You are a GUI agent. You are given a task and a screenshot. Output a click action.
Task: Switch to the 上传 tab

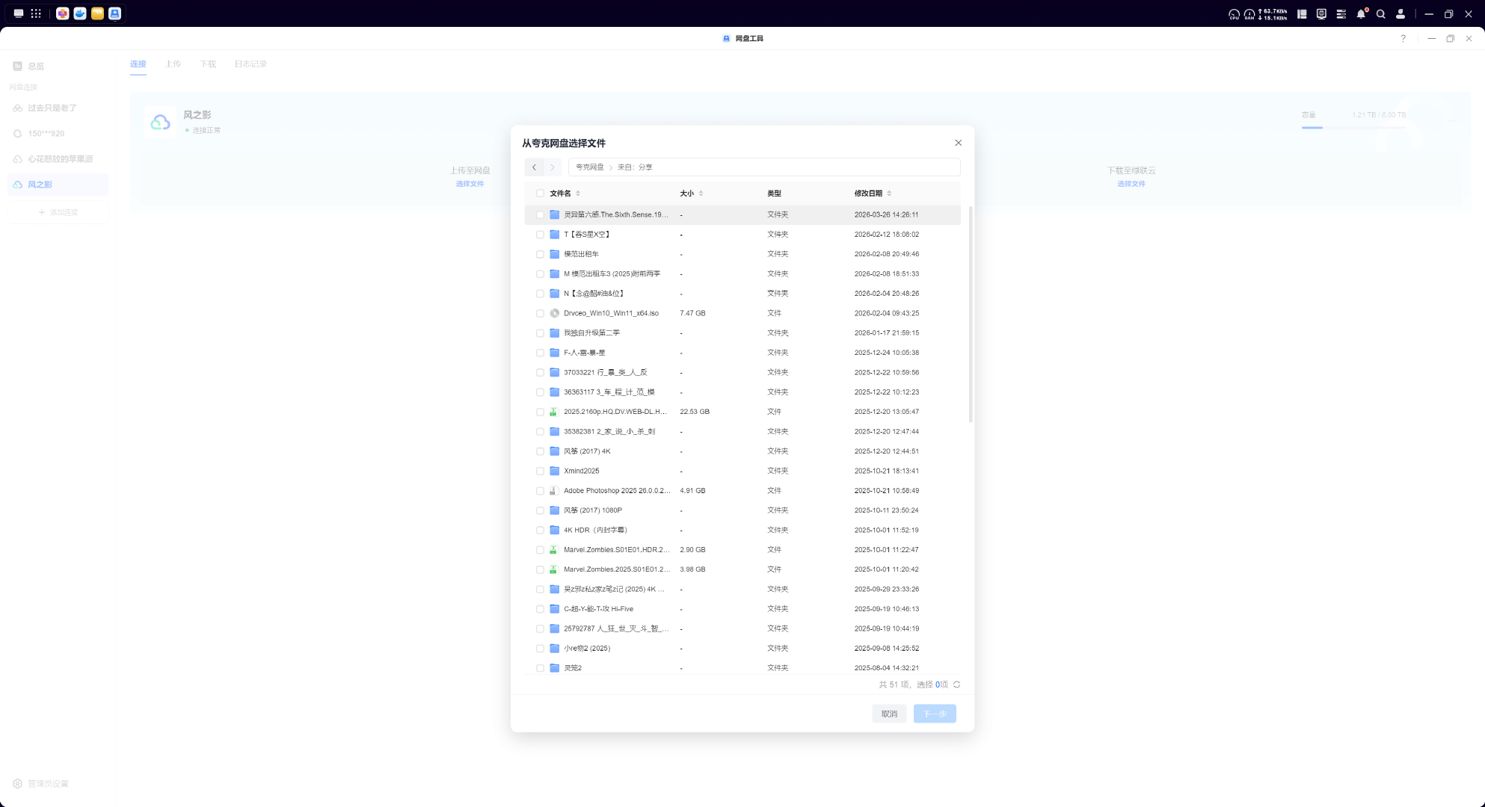173,64
